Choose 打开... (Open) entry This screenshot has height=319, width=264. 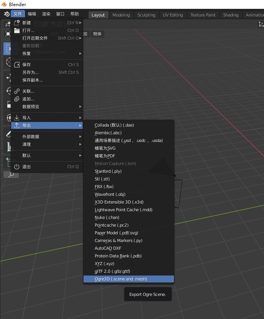47,30
